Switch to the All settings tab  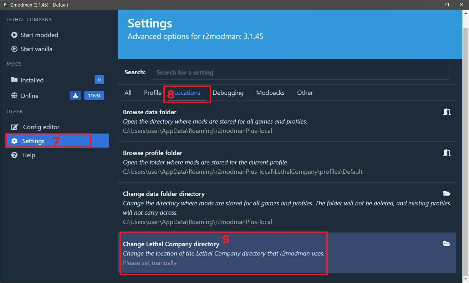tap(128, 93)
